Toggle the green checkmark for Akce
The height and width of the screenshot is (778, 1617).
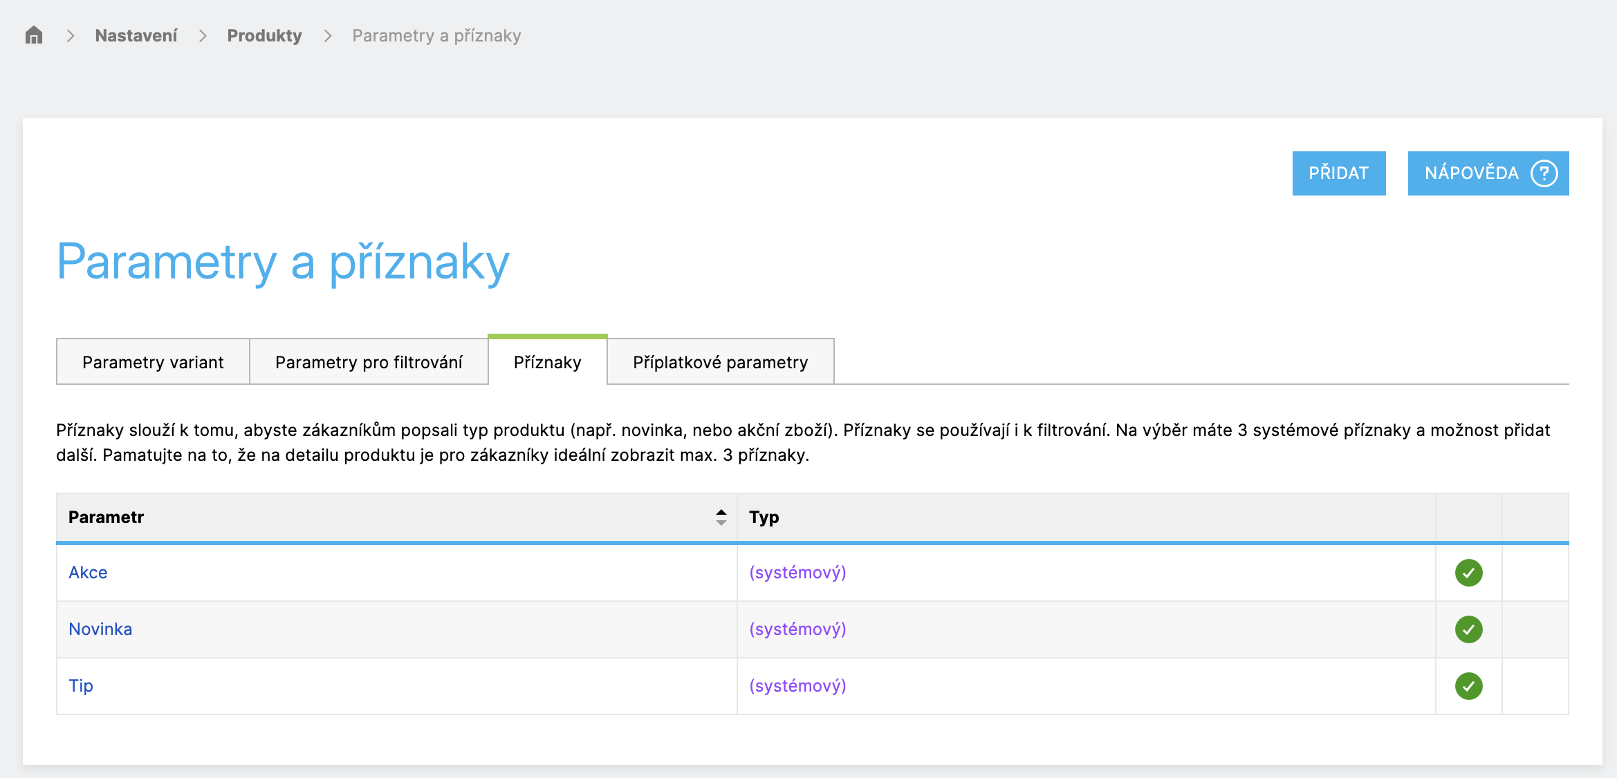pyautogui.click(x=1468, y=573)
